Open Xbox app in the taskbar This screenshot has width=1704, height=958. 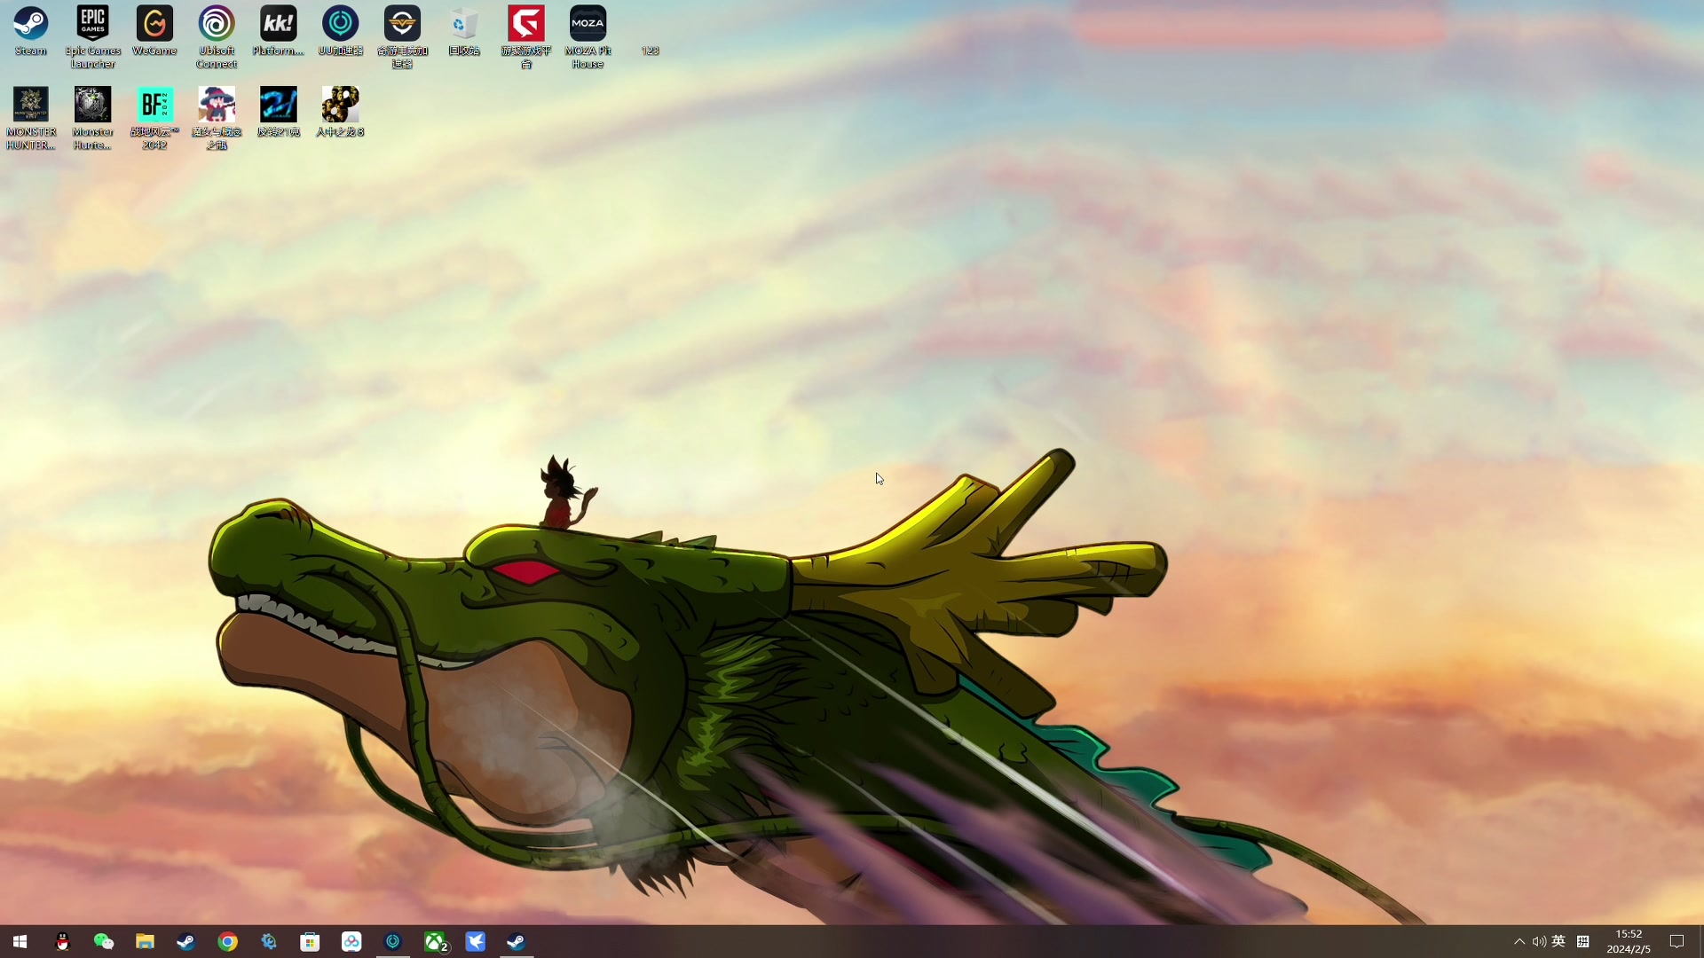click(435, 942)
